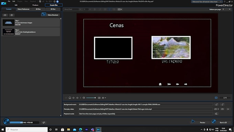Click the disc capacity icon at bottom left
This screenshot has width=234, height=132.
click(6, 121)
